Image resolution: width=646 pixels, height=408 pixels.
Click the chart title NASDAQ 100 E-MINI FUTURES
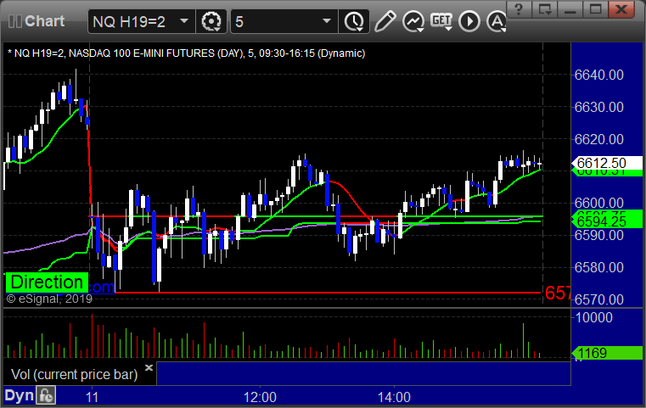point(142,53)
